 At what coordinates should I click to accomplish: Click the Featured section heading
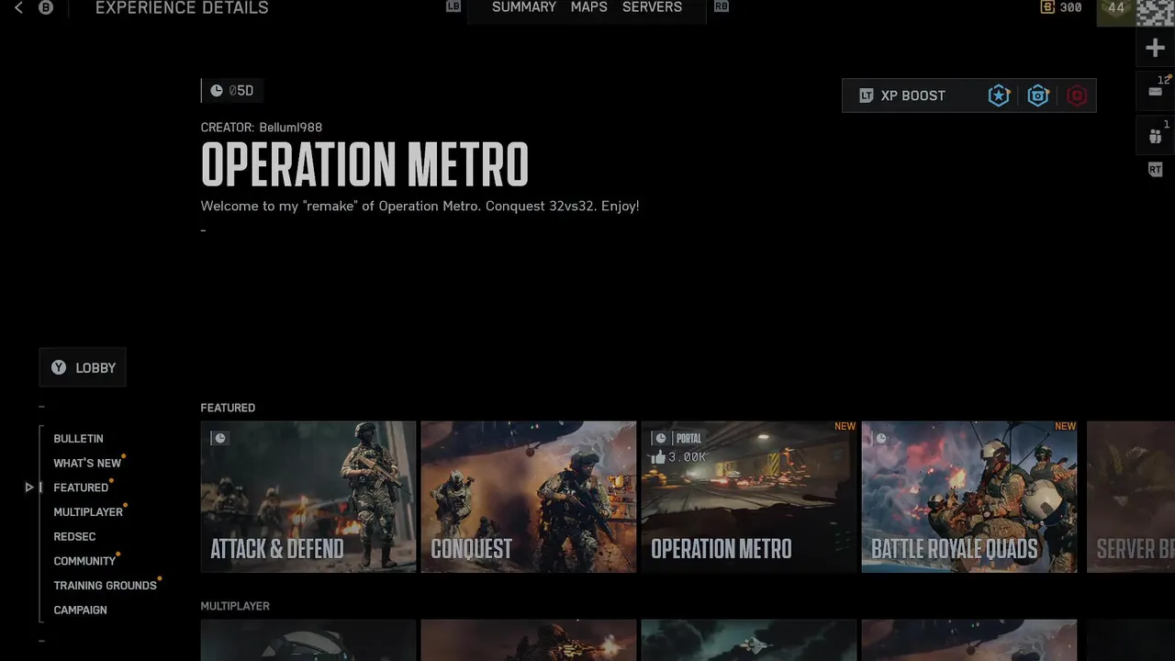pos(228,408)
